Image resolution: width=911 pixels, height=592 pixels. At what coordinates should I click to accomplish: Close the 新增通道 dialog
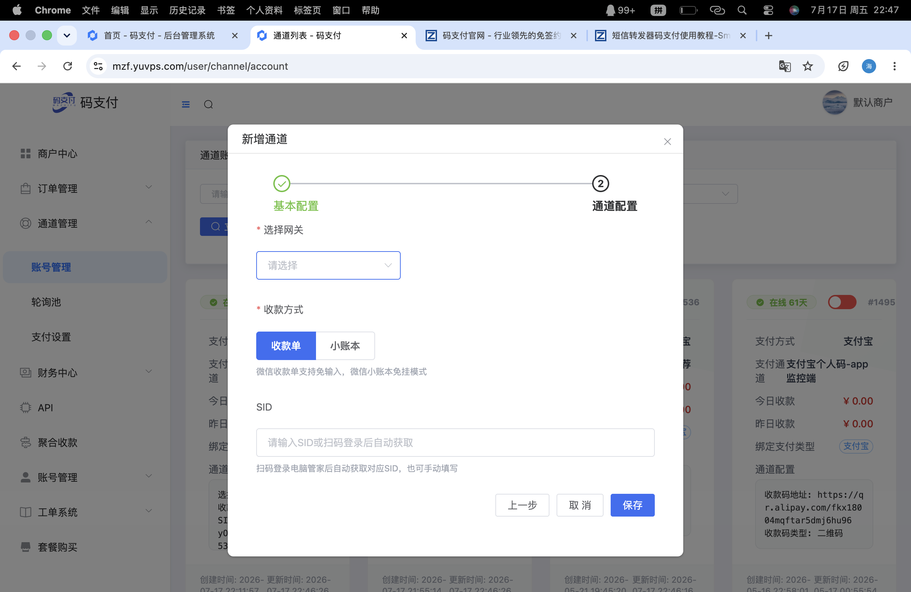[x=667, y=142]
